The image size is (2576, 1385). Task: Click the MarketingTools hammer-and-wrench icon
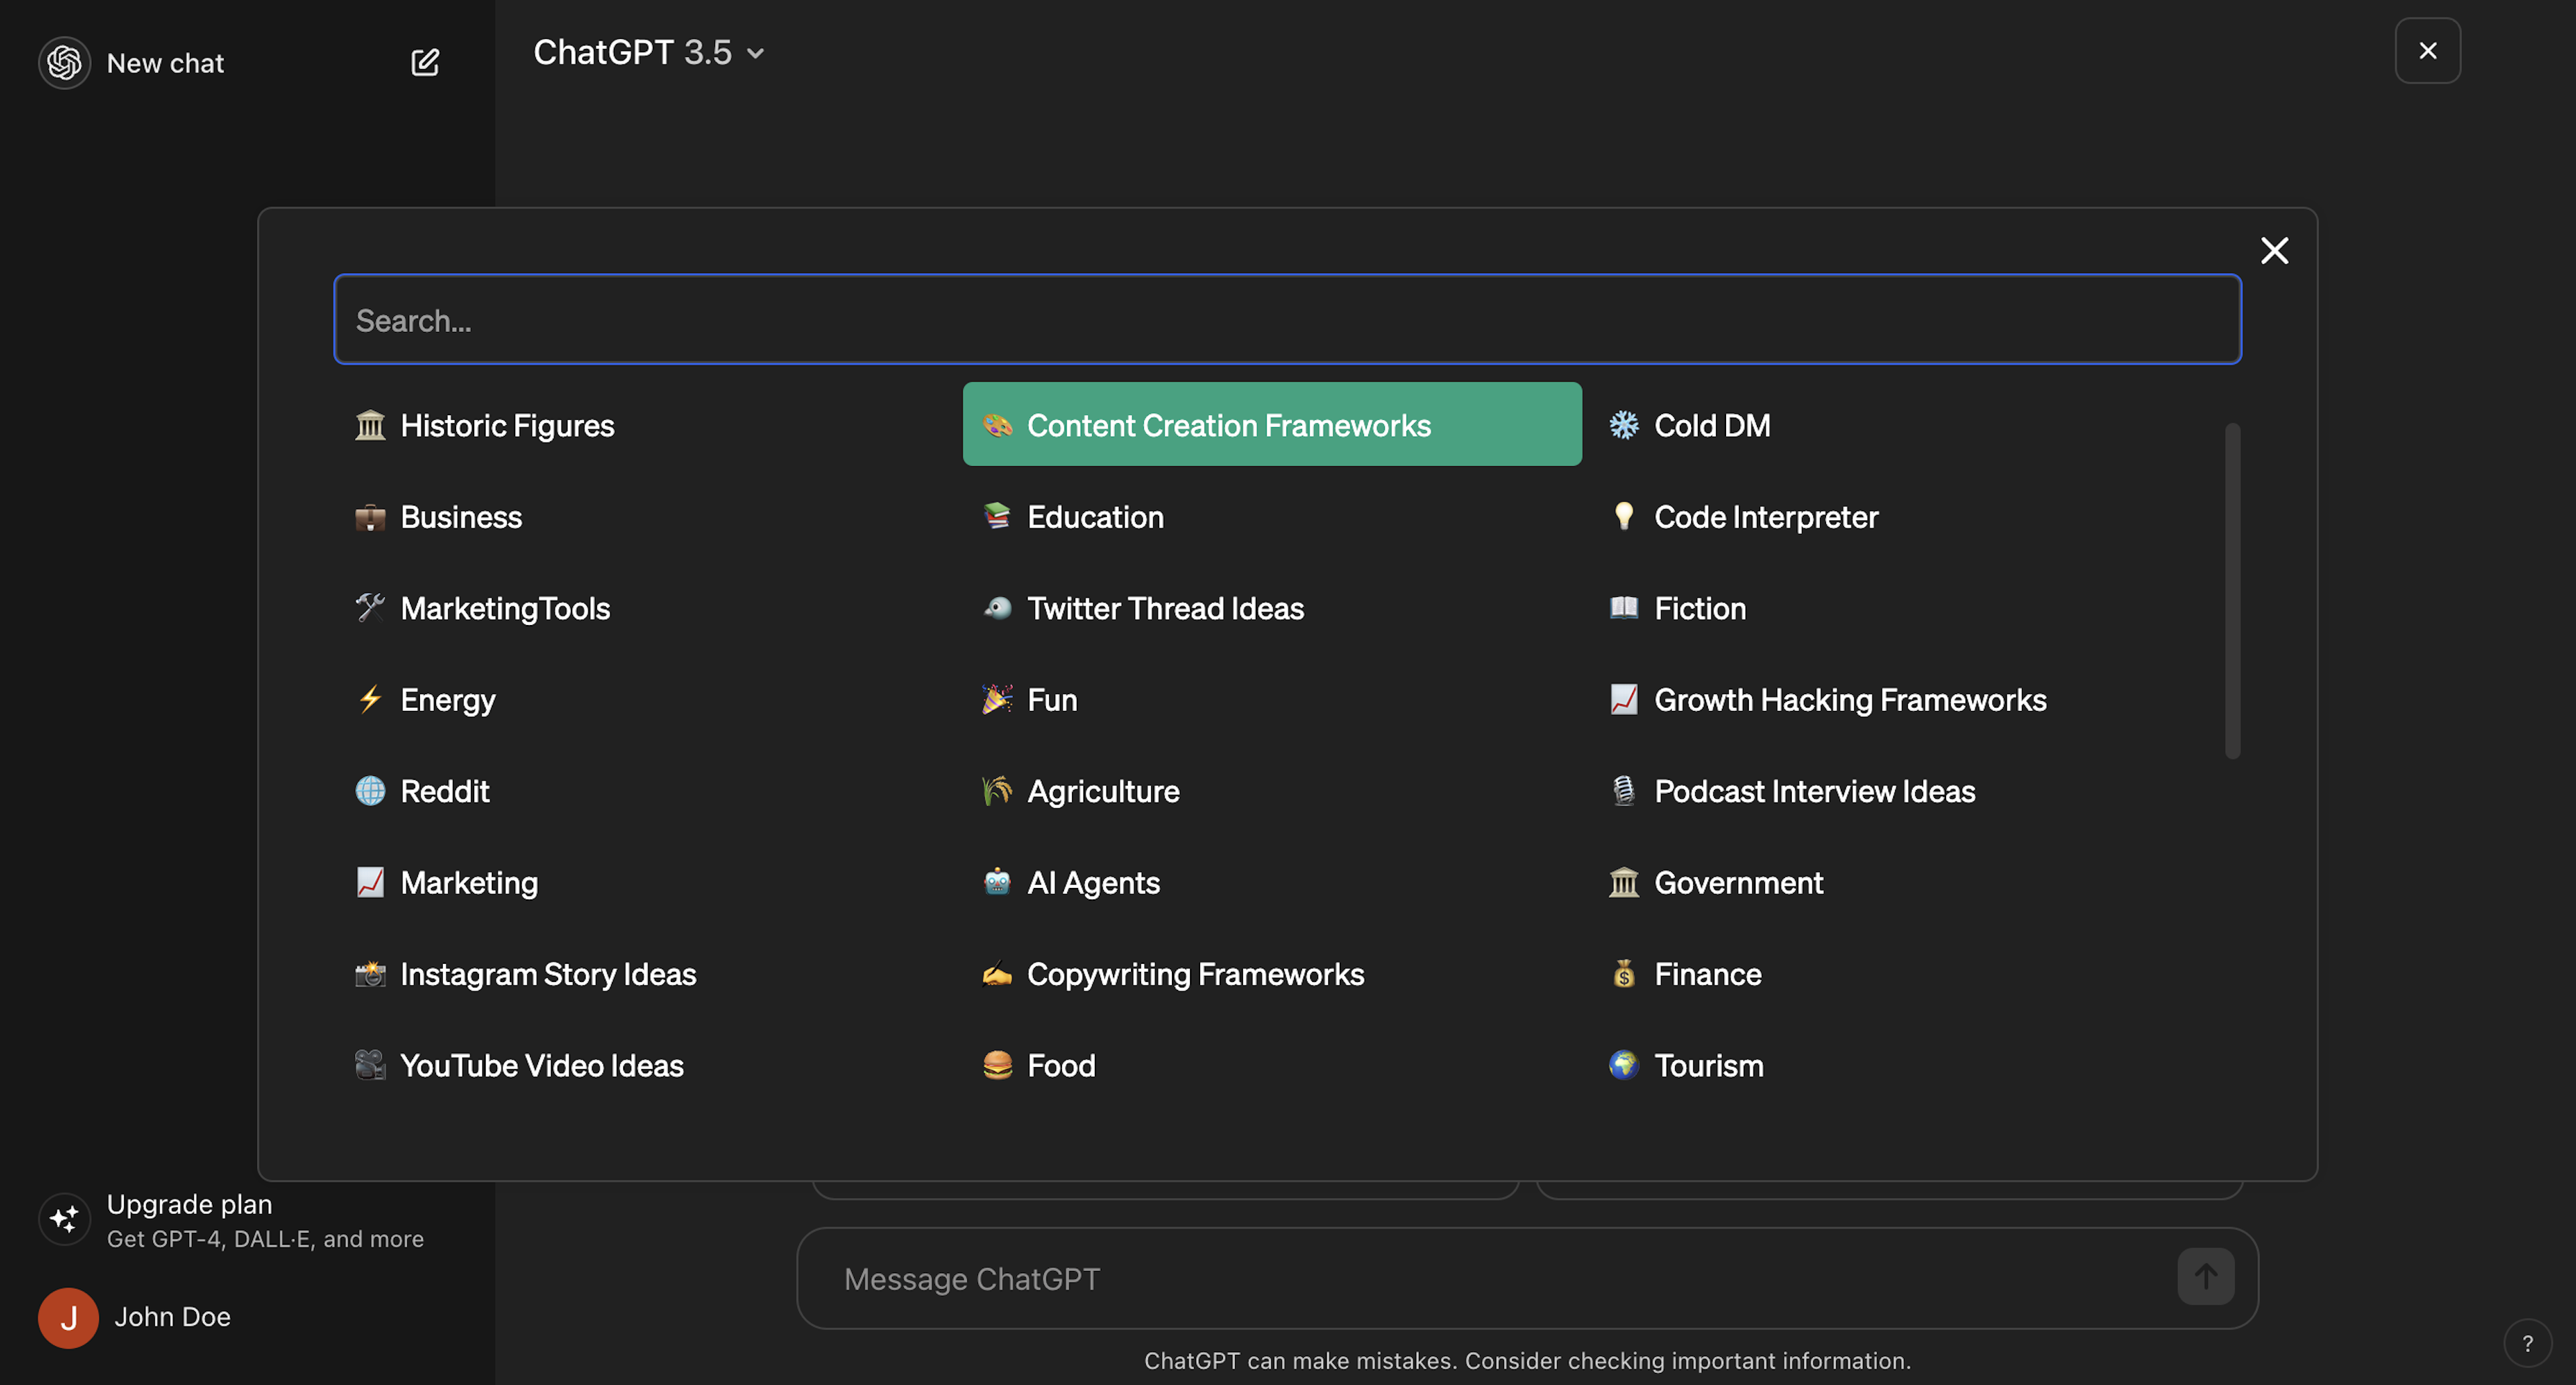point(370,608)
